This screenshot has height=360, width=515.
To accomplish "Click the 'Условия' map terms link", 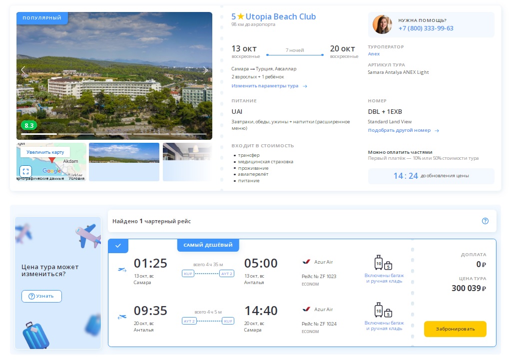I will 76,179.
